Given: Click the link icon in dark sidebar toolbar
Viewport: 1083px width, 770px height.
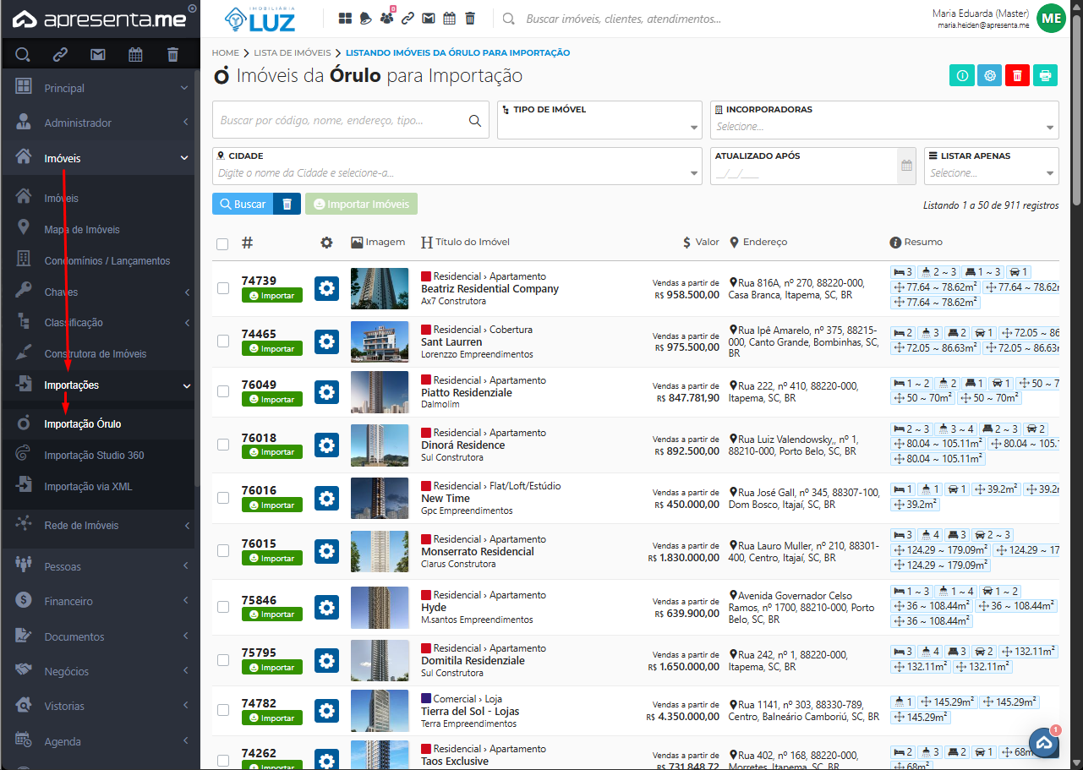Looking at the screenshot, I should 60,55.
